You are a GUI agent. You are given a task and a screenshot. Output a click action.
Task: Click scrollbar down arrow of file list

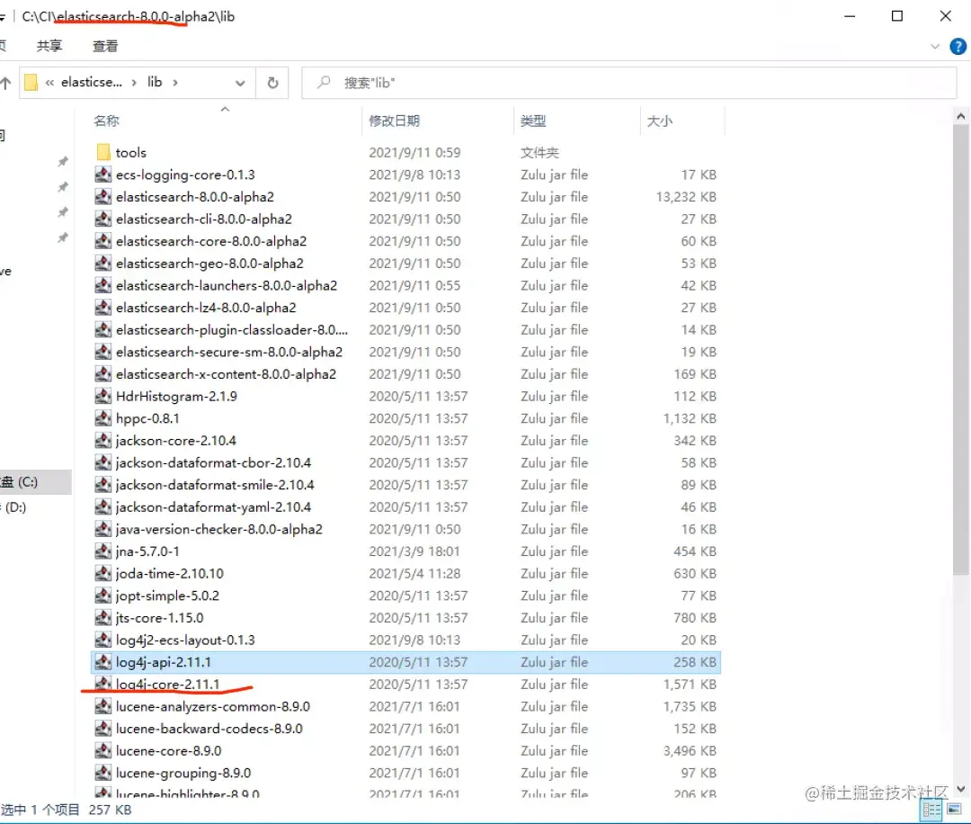click(x=960, y=789)
